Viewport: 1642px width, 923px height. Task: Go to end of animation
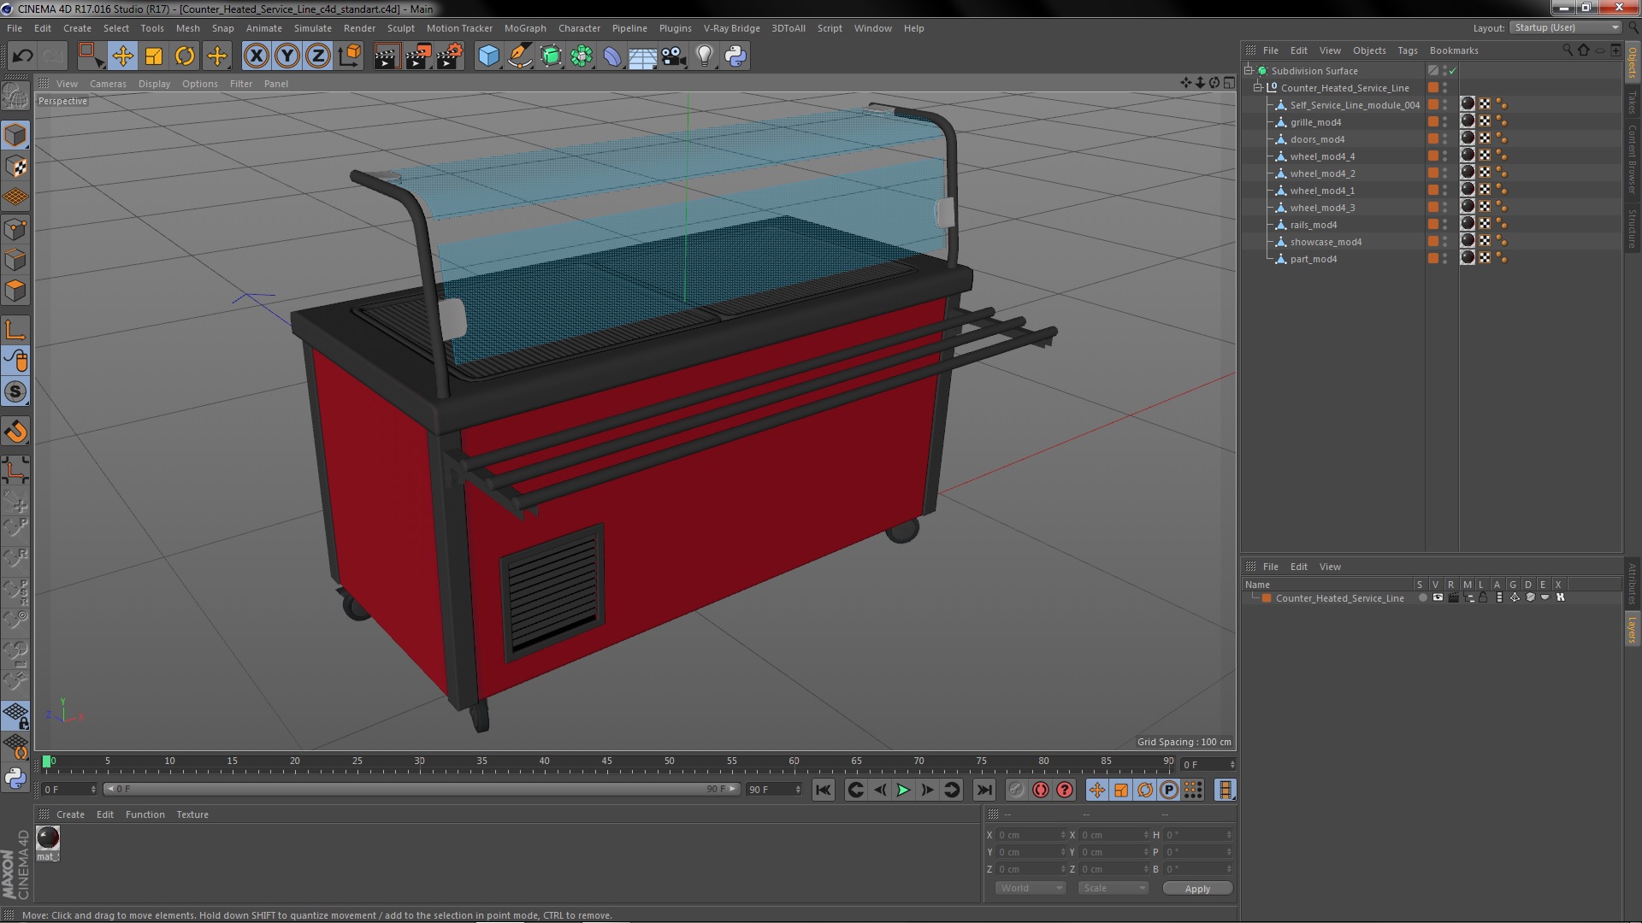984,791
